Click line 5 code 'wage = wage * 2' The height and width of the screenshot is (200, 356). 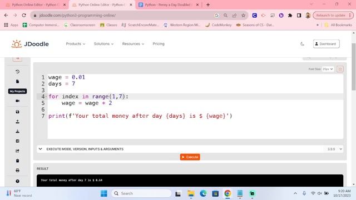coord(87,103)
